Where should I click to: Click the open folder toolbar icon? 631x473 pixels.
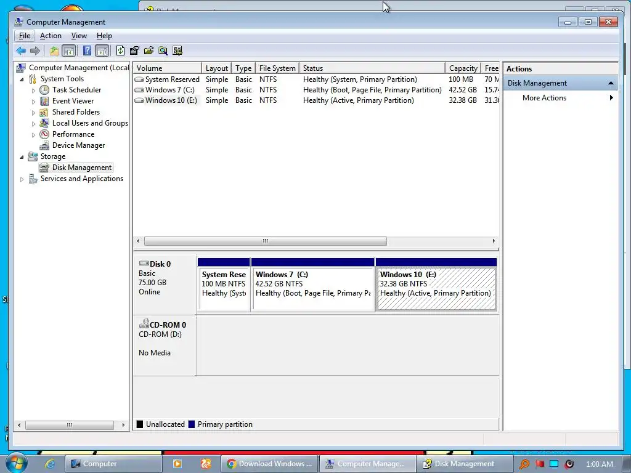tap(149, 51)
